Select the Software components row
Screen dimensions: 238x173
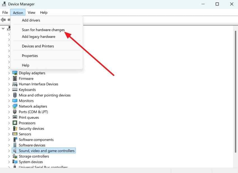[x=36, y=140]
